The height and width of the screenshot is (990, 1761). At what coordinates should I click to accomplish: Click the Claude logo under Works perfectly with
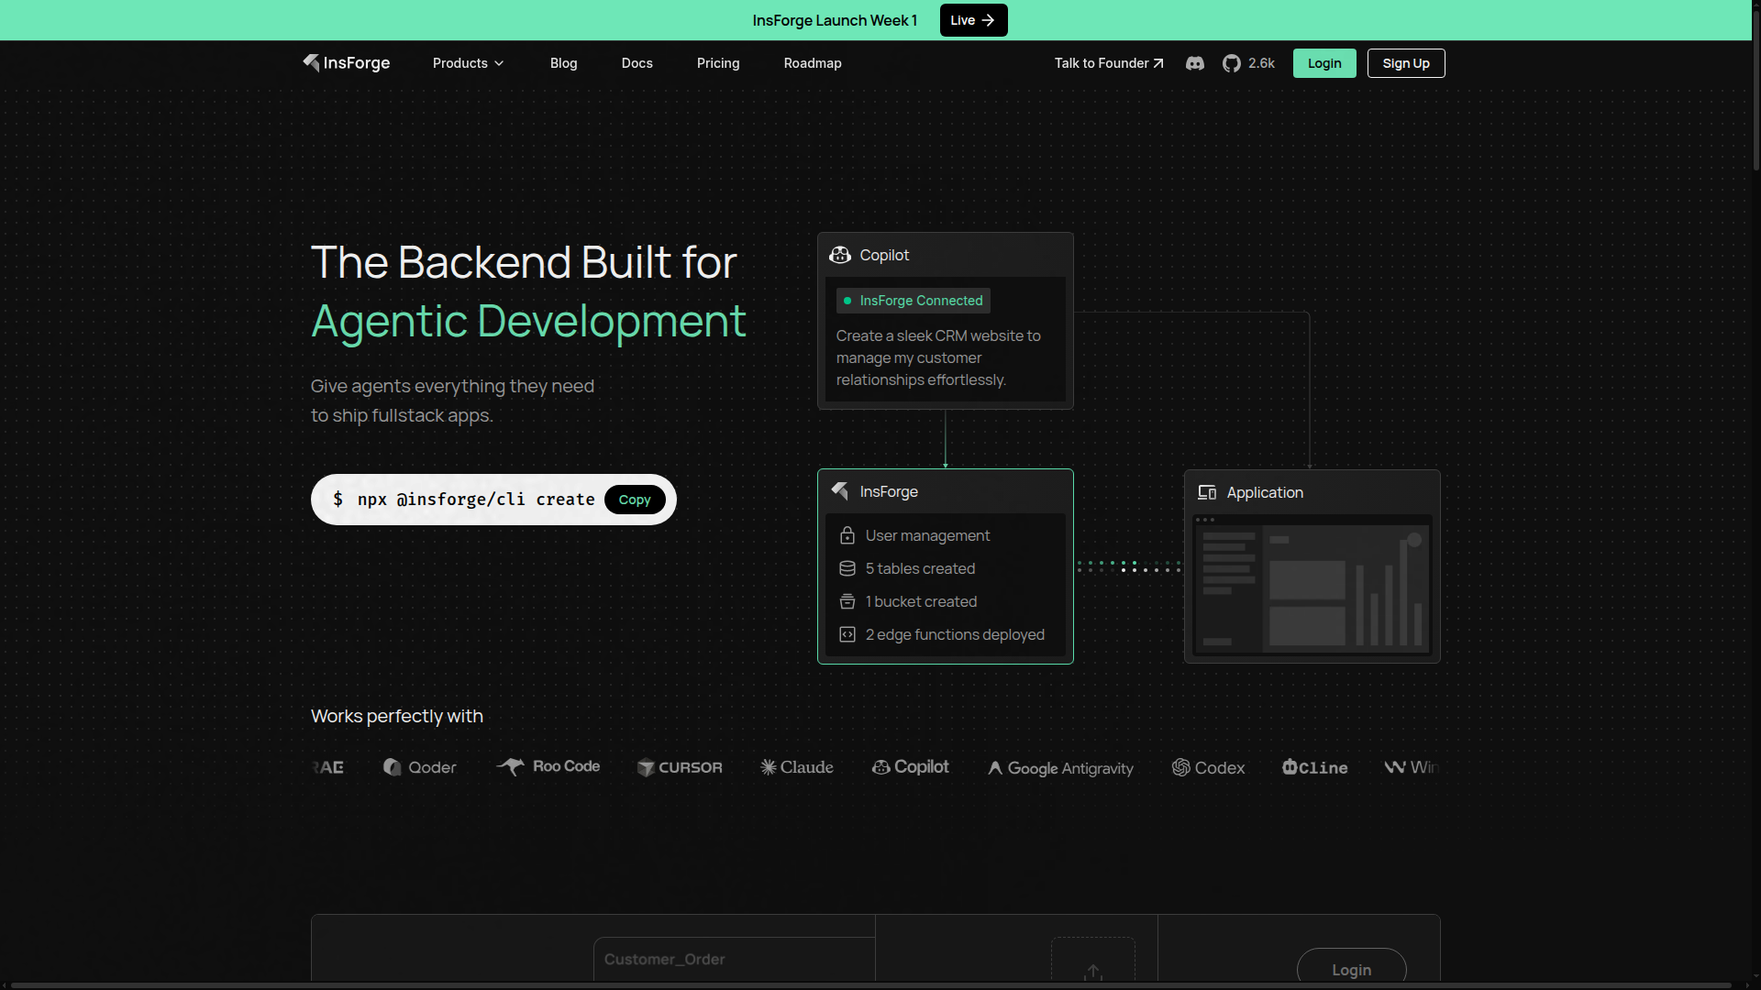pos(795,768)
